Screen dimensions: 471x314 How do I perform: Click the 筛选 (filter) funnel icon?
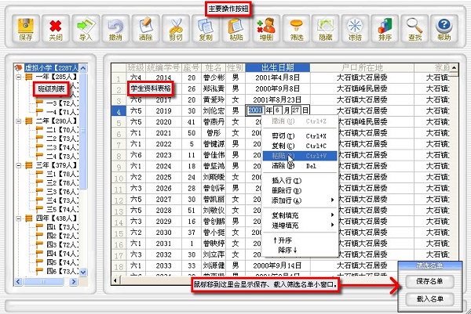tap(296, 29)
